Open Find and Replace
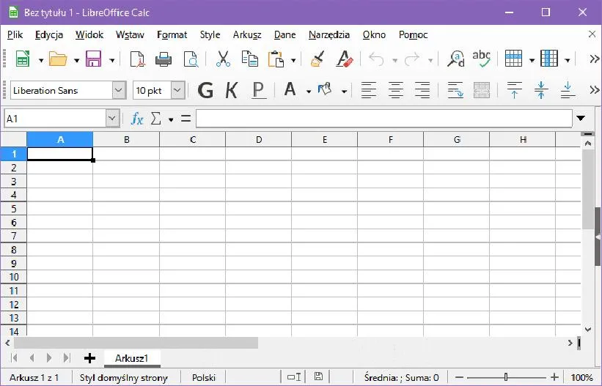602x386 pixels. click(455, 59)
